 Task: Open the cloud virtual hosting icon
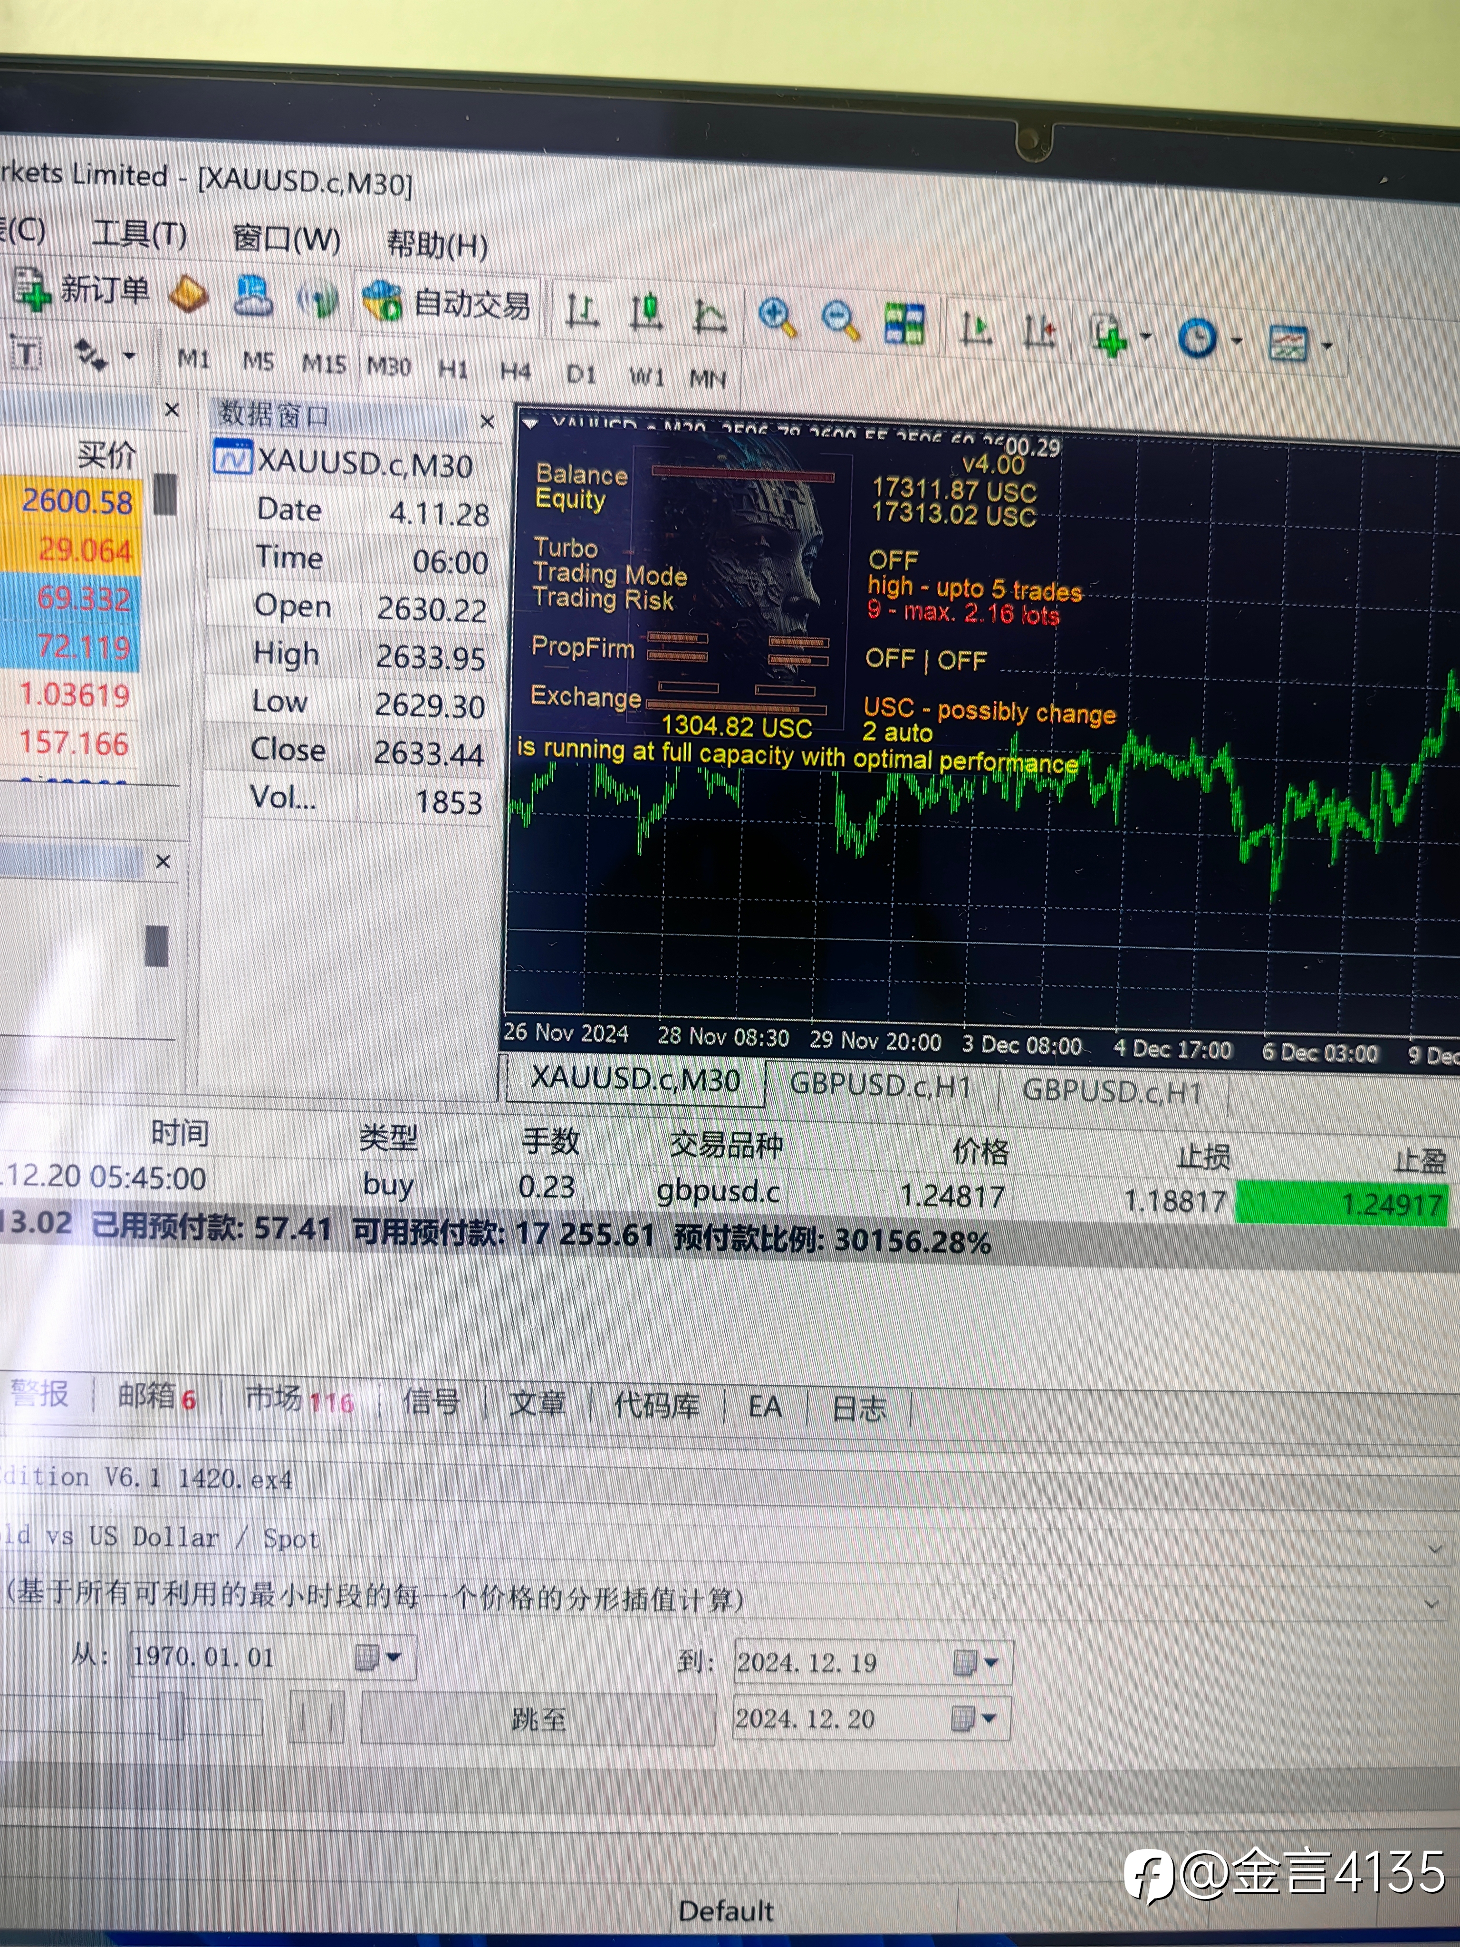(x=252, y=296)
